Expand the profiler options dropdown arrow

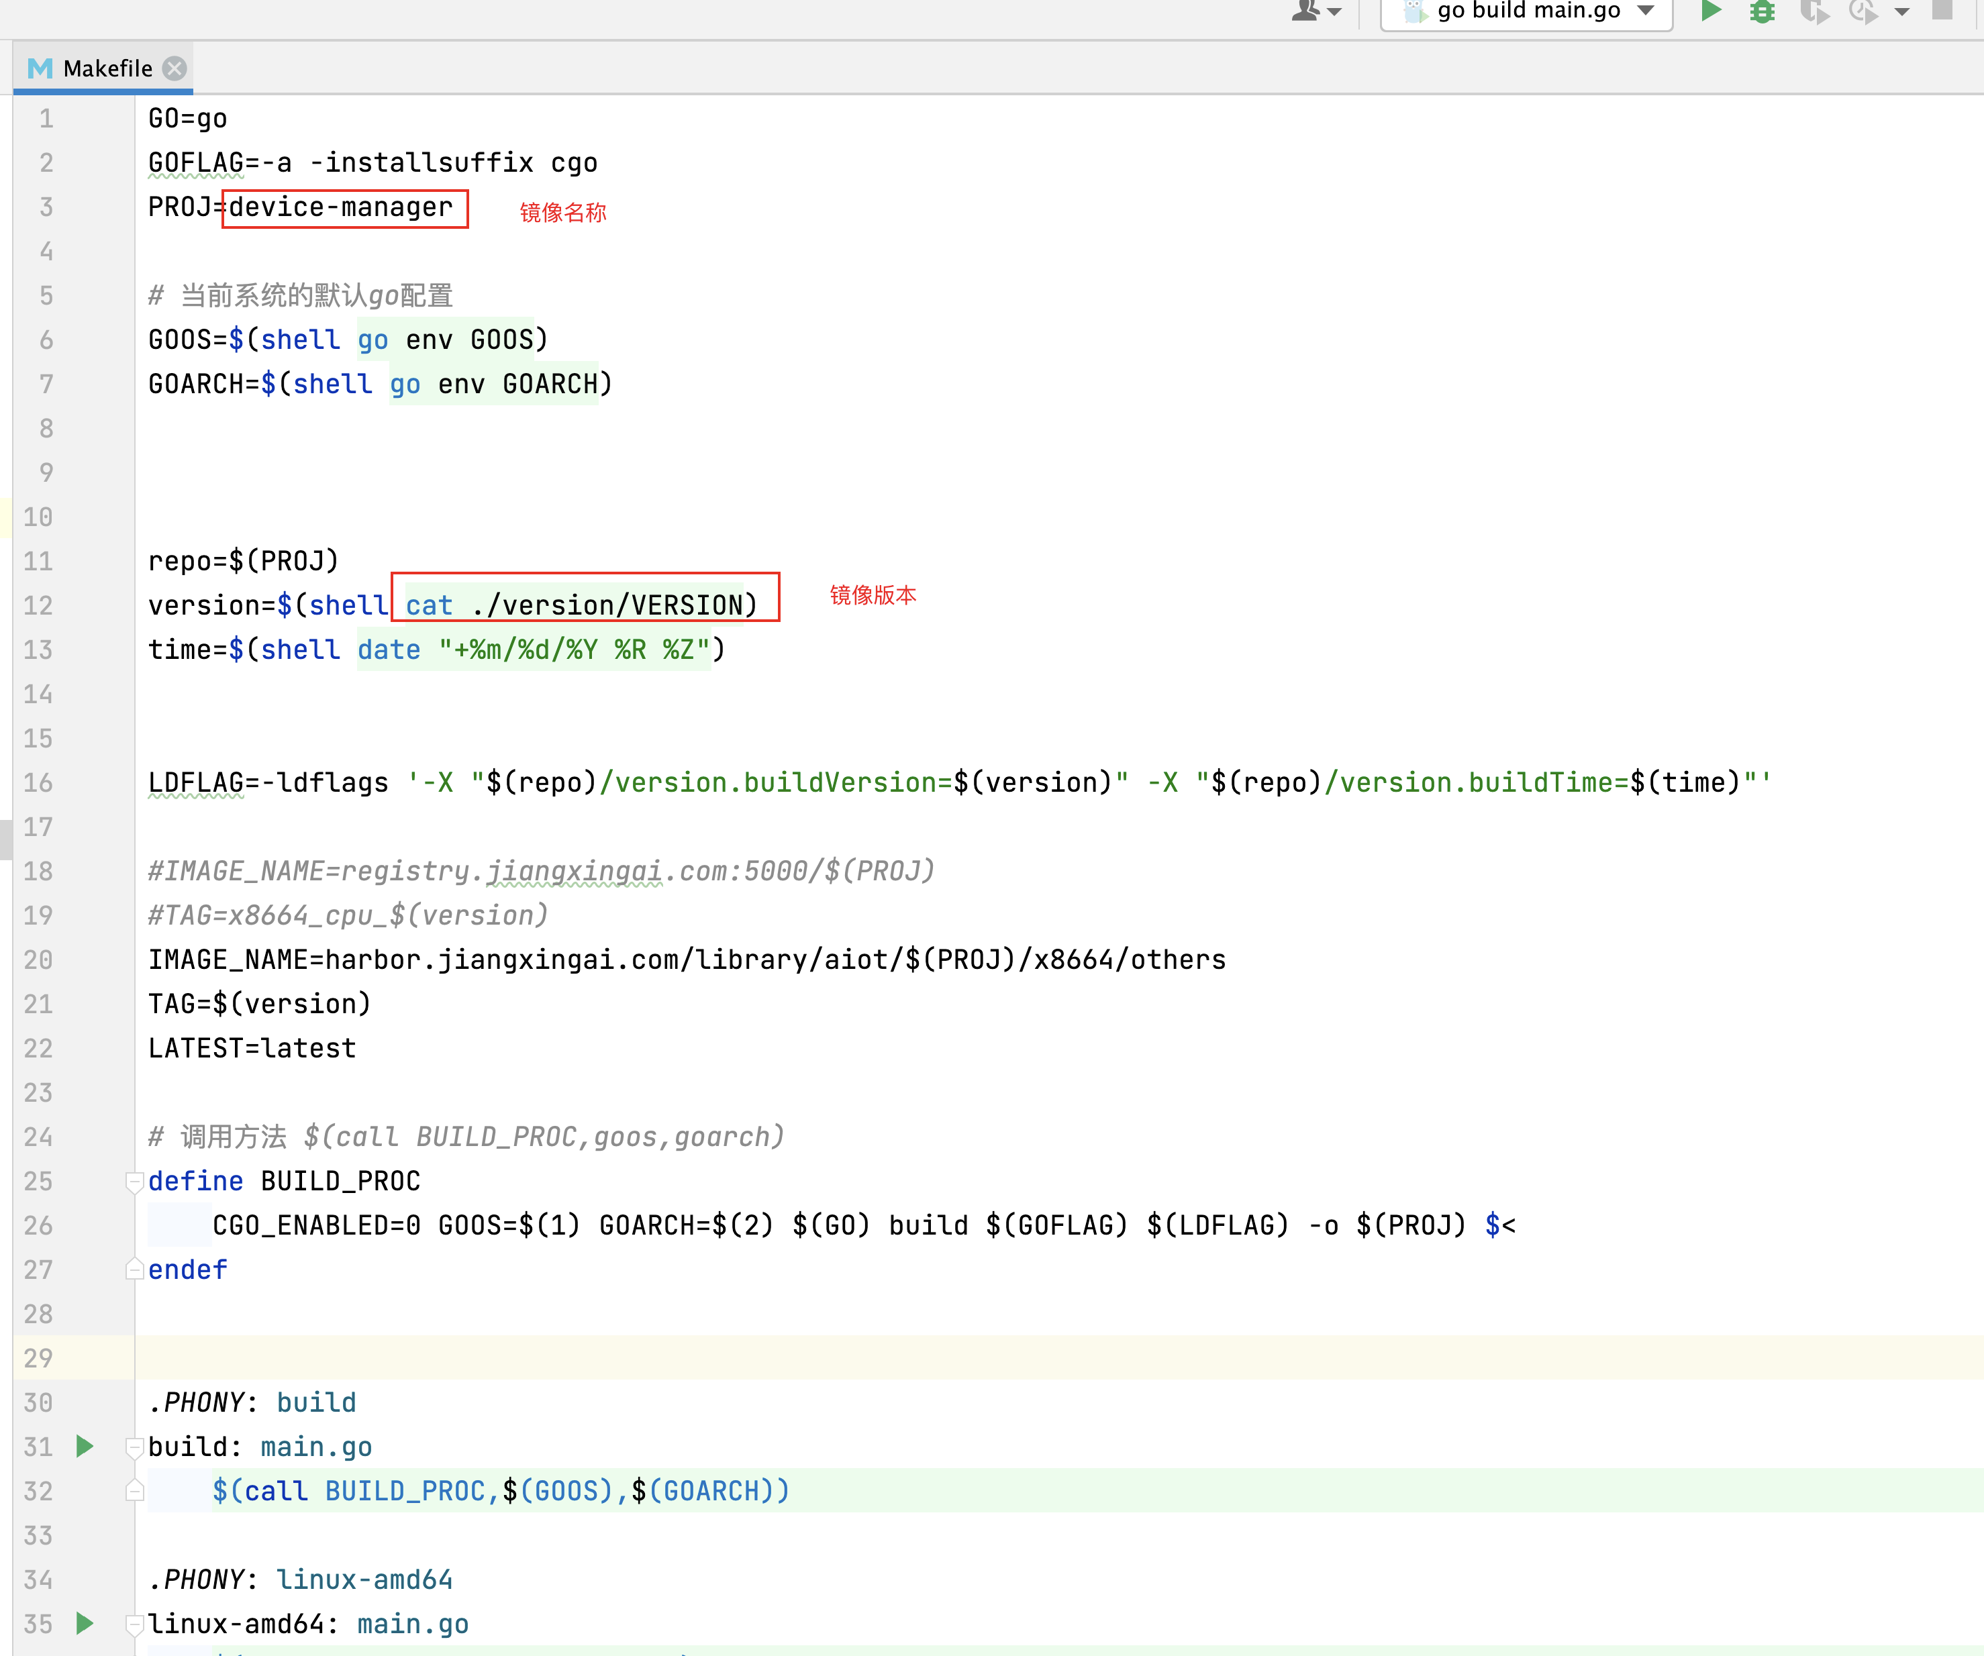pos(1903,12)
